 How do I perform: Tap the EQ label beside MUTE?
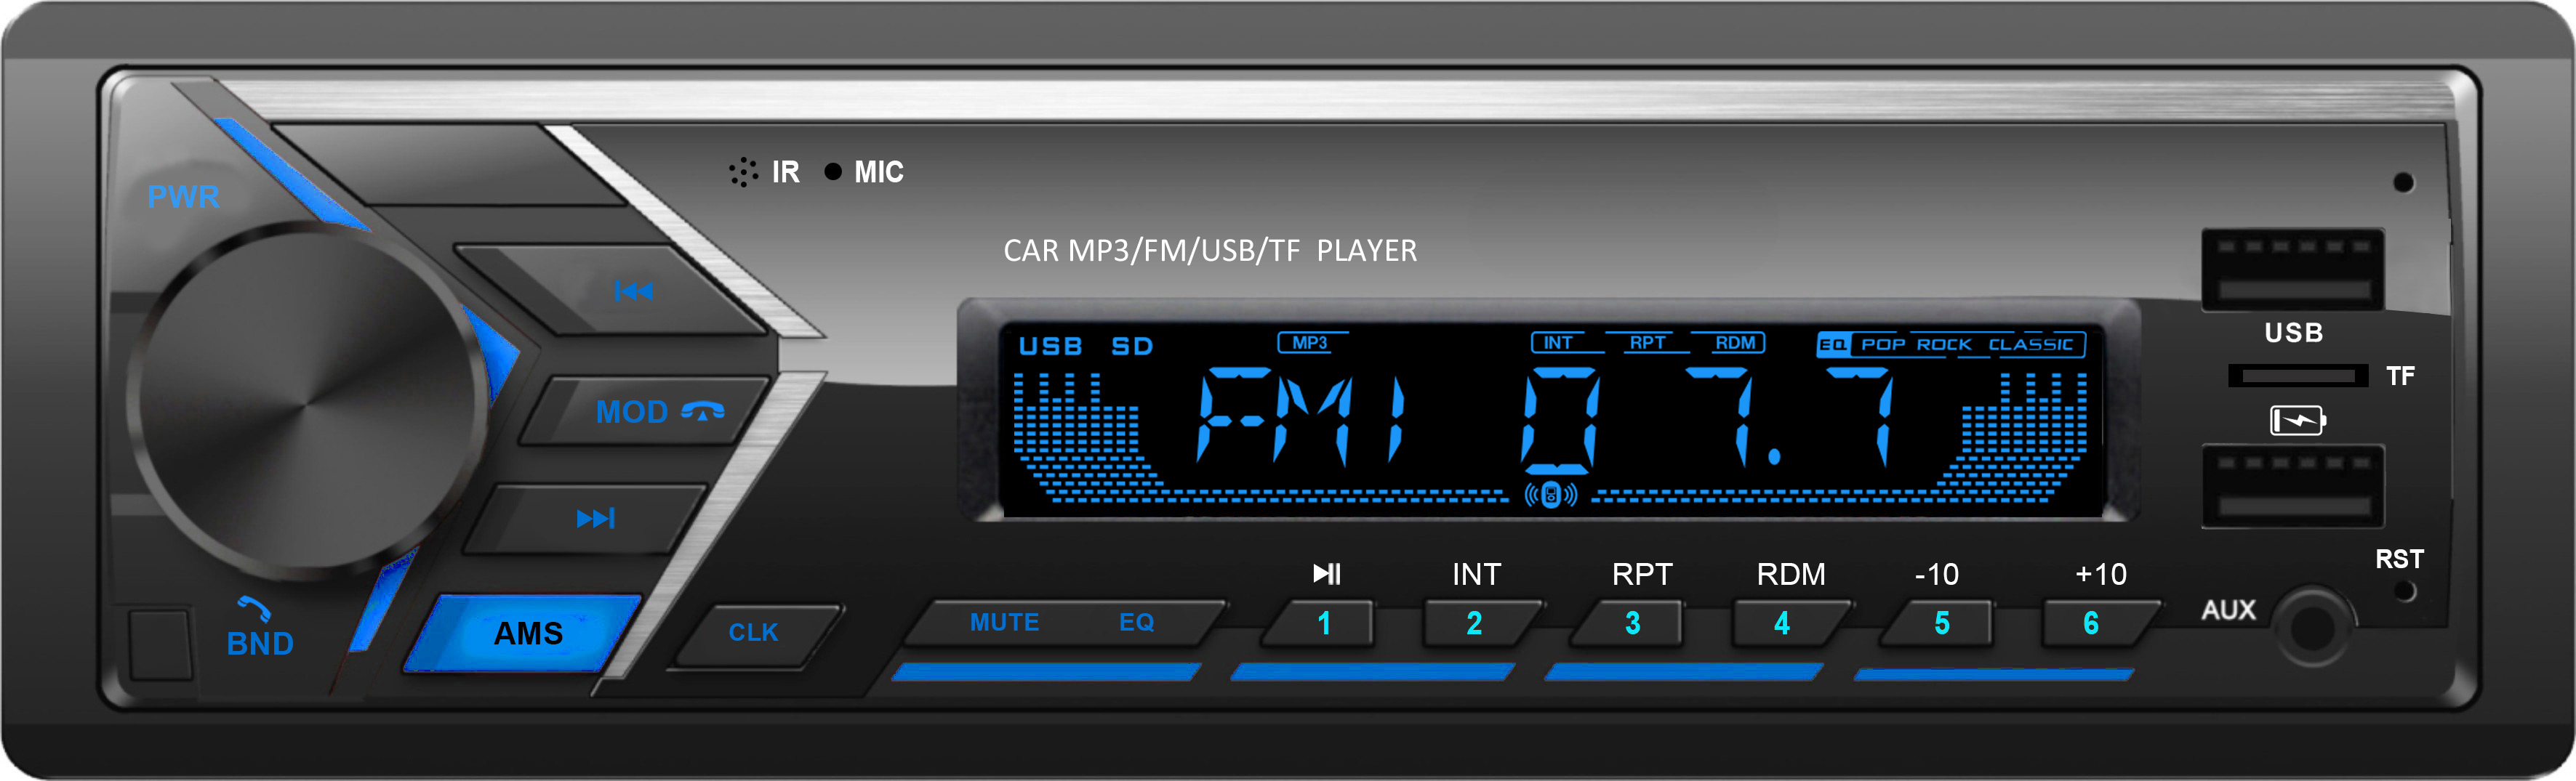[x=1137, y=622]
